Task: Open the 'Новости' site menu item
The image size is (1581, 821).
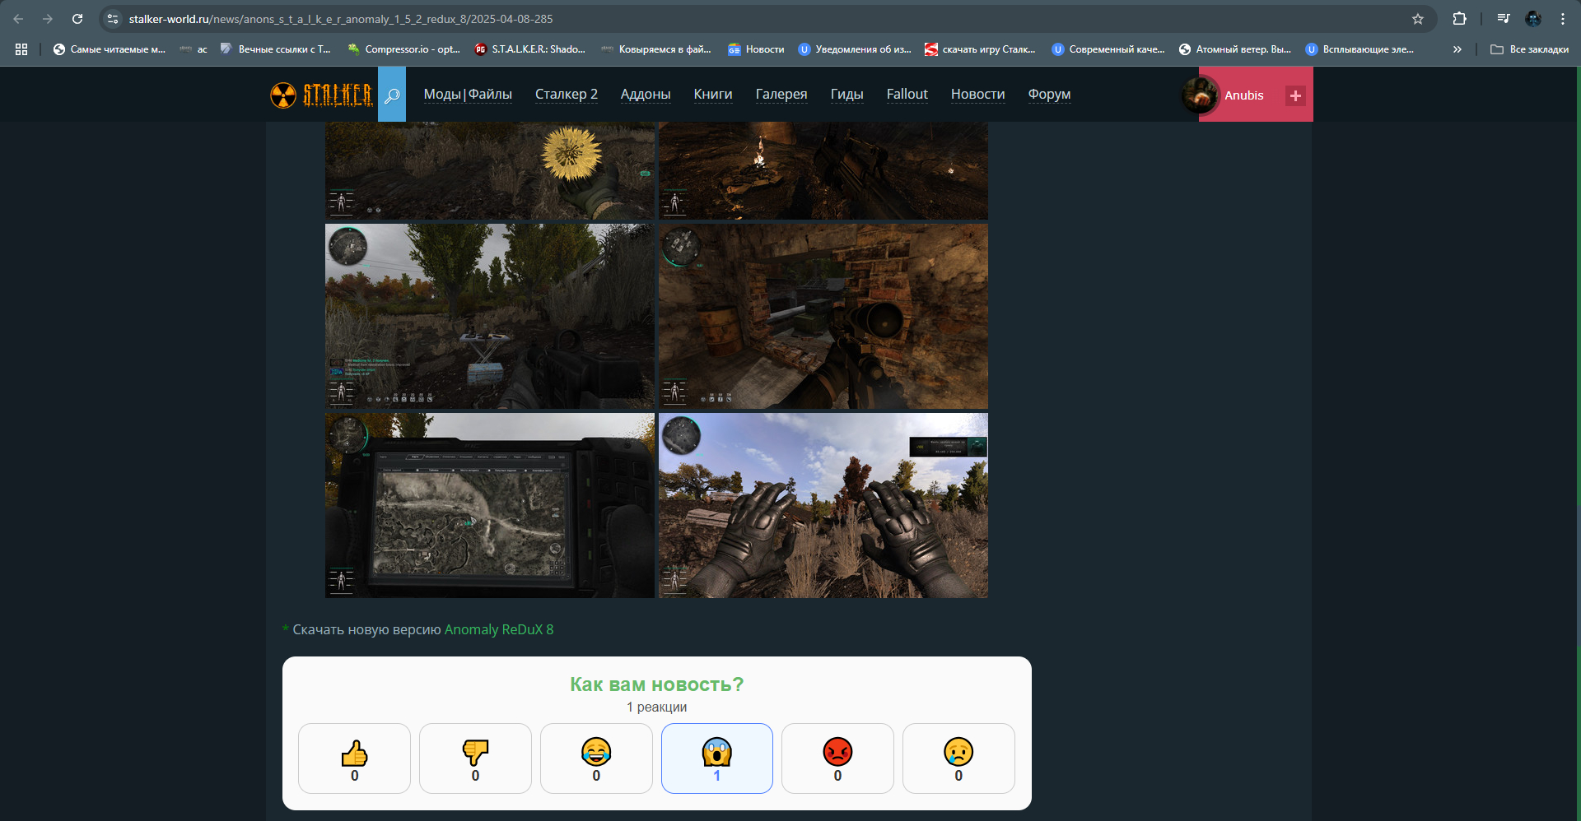Action: pyautogui.click(x=977, y=95)
